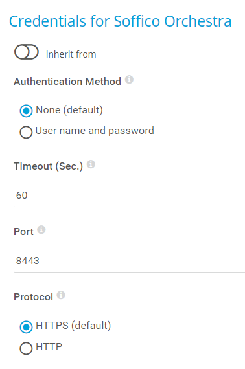Choose User name and password radio circle
The image size is (245, 369).
coord(26,132)
